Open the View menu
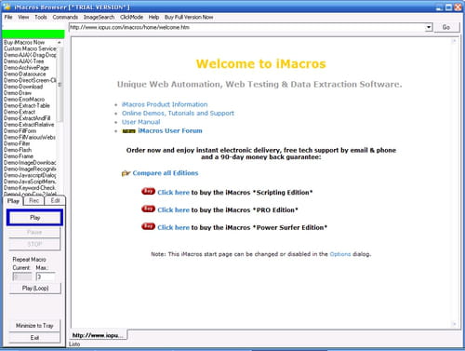The image size is (465, 351). [x=23, y=17]
